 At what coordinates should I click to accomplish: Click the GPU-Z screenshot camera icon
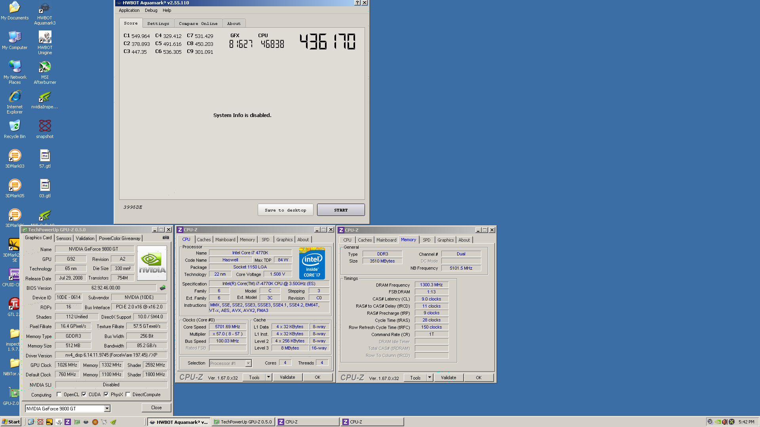[x=166, y=238]
